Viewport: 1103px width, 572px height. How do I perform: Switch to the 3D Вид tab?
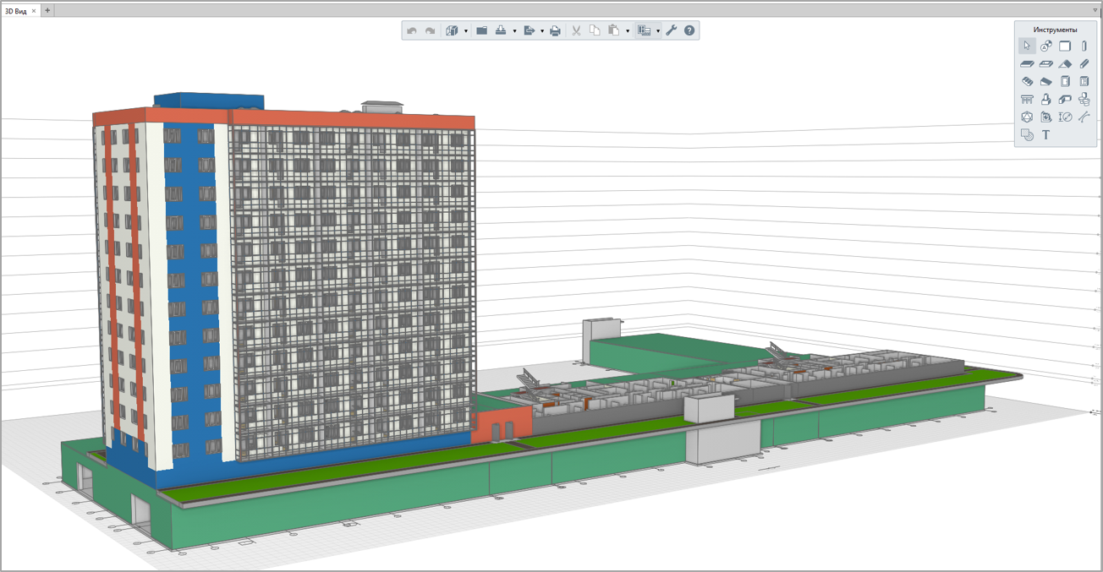coord(16,11)
